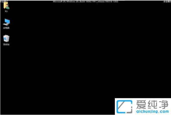This screenshot has width=171, height=115.
Task: Select the 回收站 Recycle Bin icon
Action: 6,39
